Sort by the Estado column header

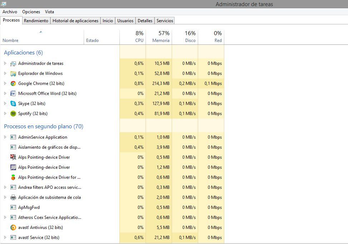click(x=102, y=37)
